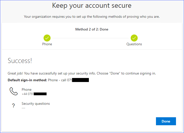Click the green checkmark above Phone
Viewport: 184px width, 133px height.
(x=47, y=38)
